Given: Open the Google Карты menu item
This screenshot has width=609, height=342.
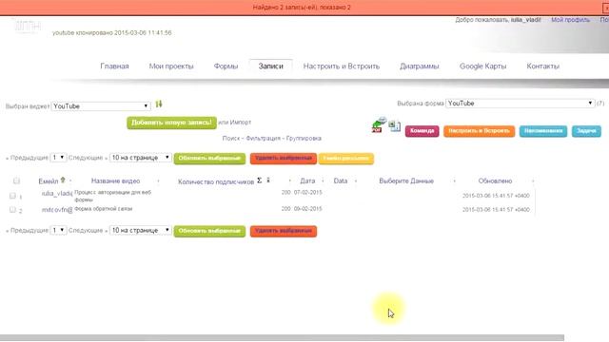Looking at the screenshot, I should (x=482, y=66).
